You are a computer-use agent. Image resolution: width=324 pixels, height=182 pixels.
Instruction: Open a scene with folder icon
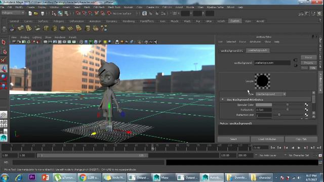coord(36,14)
